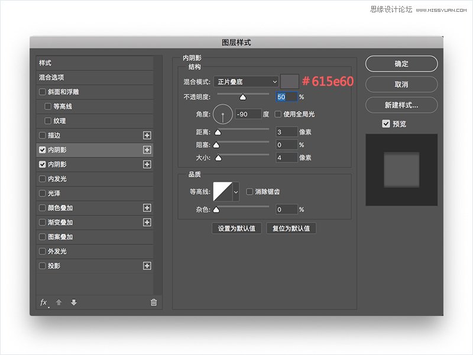Focus the 大小 field showing 4
Viewport: 473px width, 355px height.
[287, 157]
